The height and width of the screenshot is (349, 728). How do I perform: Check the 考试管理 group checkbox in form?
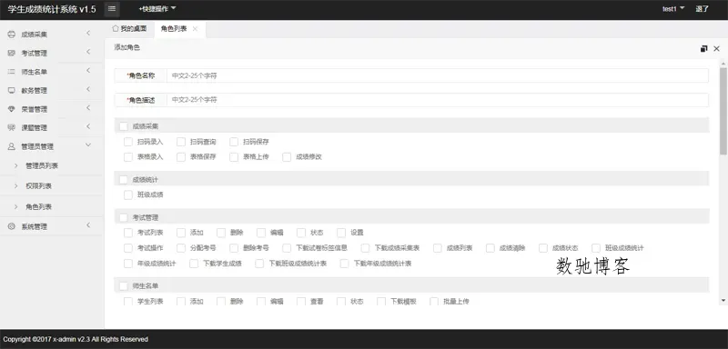click(124, 217)
